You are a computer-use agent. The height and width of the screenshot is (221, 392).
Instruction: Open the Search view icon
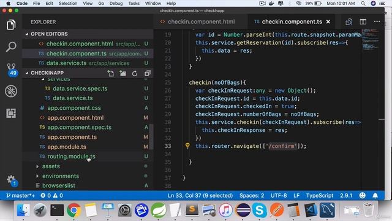11,47
